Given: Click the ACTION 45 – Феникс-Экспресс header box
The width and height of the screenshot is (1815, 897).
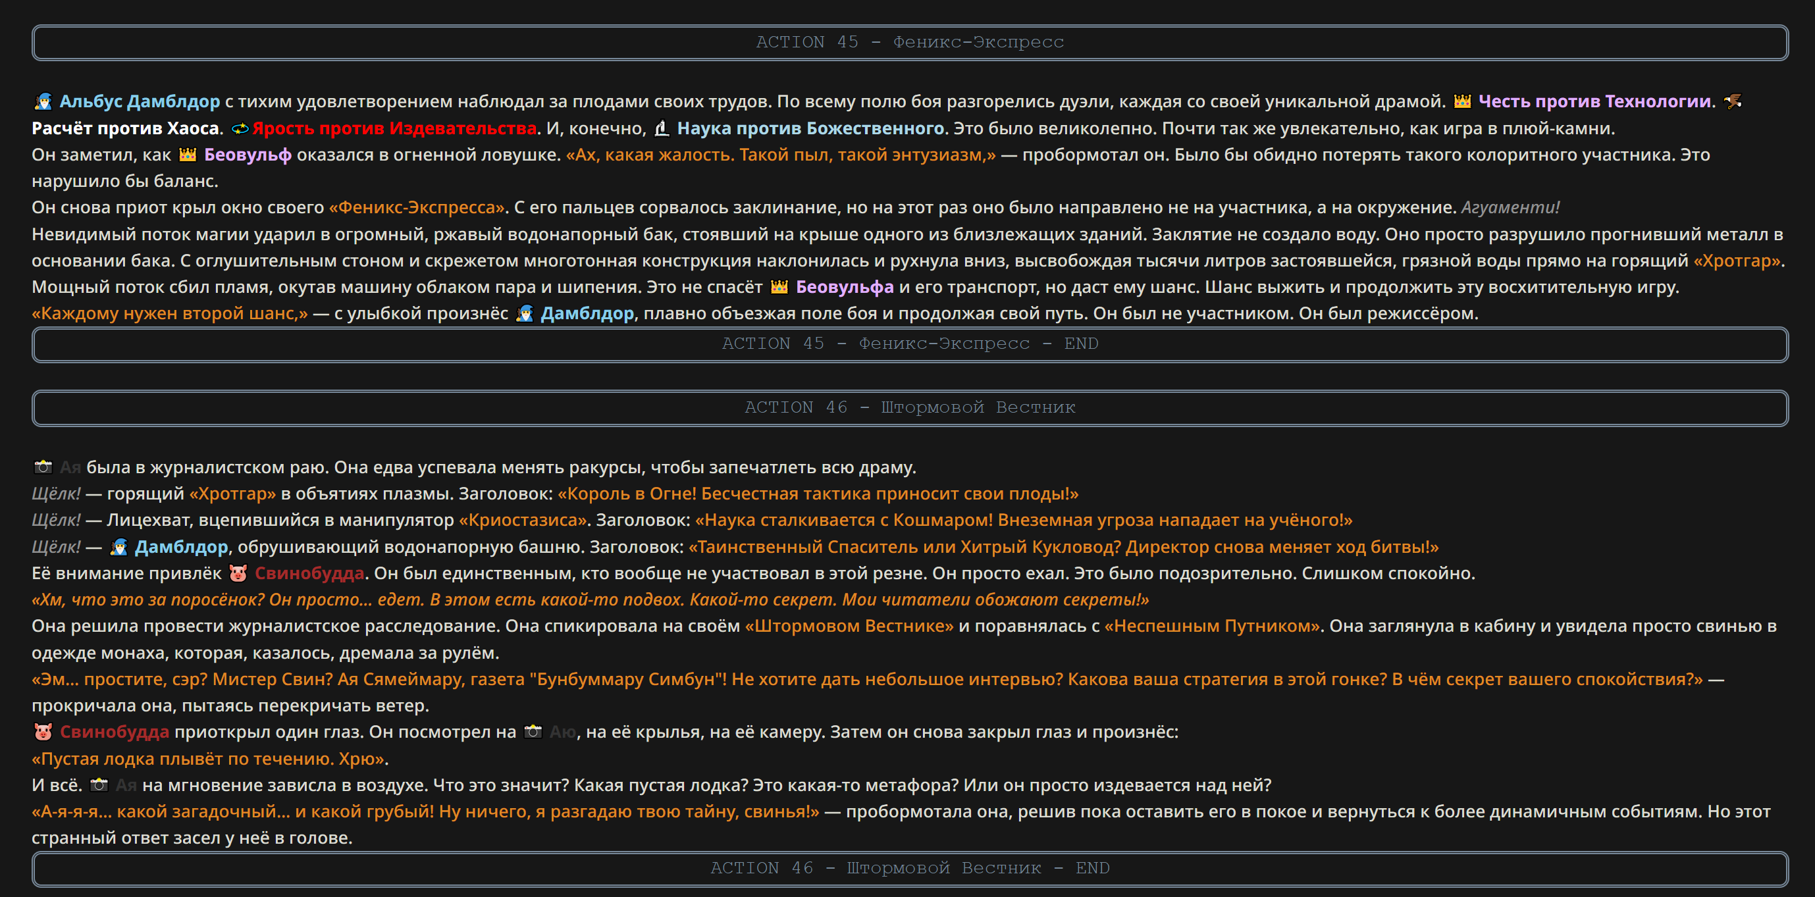Looking at the screenshot, I should [910, 42].
